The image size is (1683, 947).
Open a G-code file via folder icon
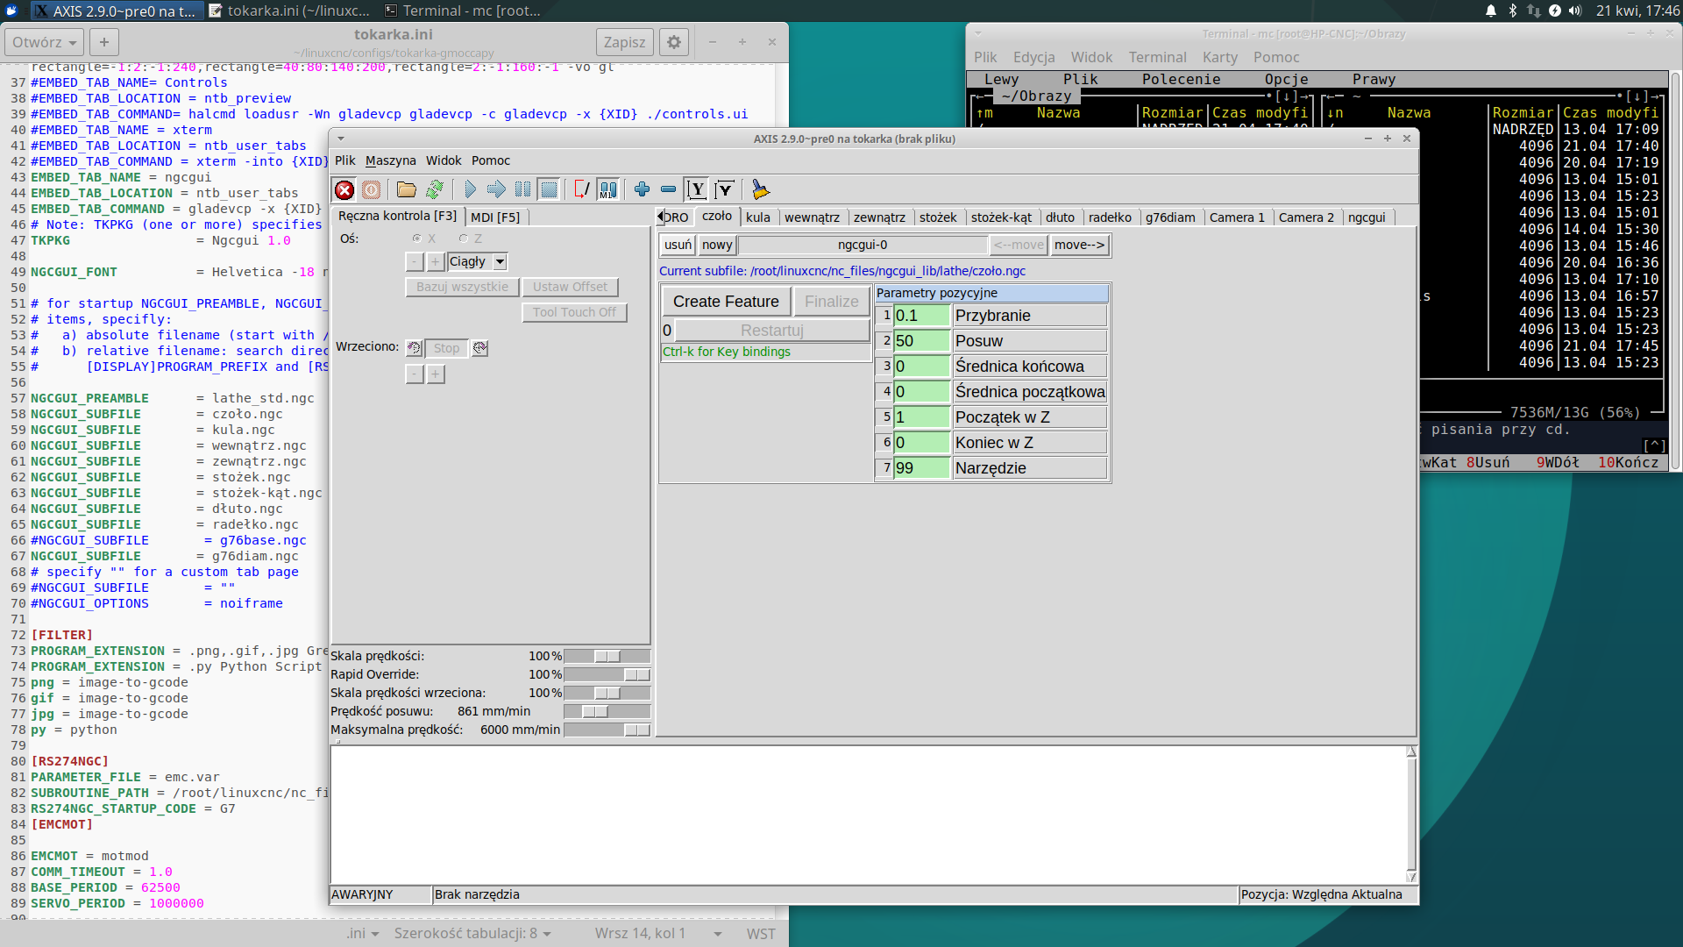coord(406,189)
